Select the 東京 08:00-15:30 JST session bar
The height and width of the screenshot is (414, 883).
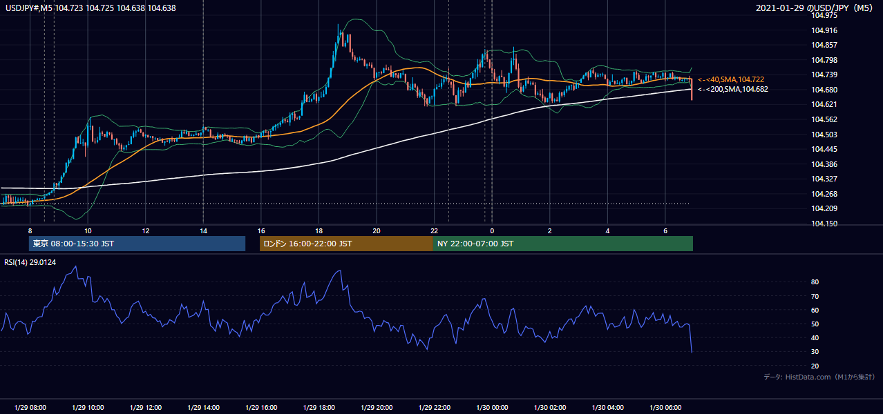(137, 244)
